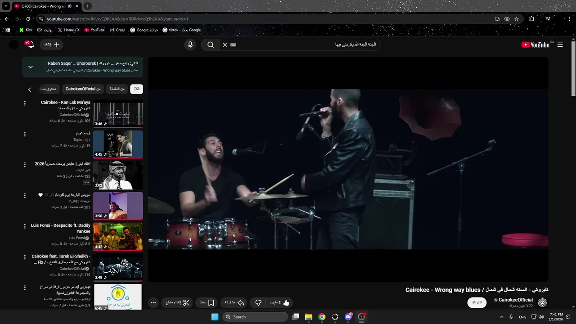
Task: Select the 'الكل' filter chip
Action: click(137, 89)
